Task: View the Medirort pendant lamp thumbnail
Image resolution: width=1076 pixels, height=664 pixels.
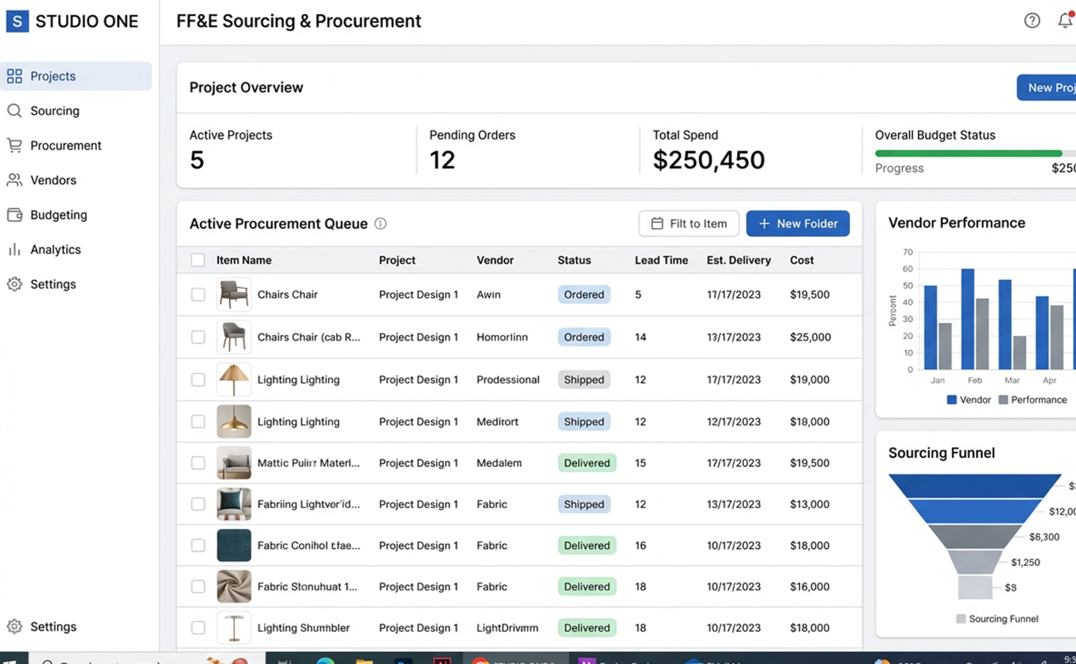Action: pyautogui.click(x=234, y=422)
